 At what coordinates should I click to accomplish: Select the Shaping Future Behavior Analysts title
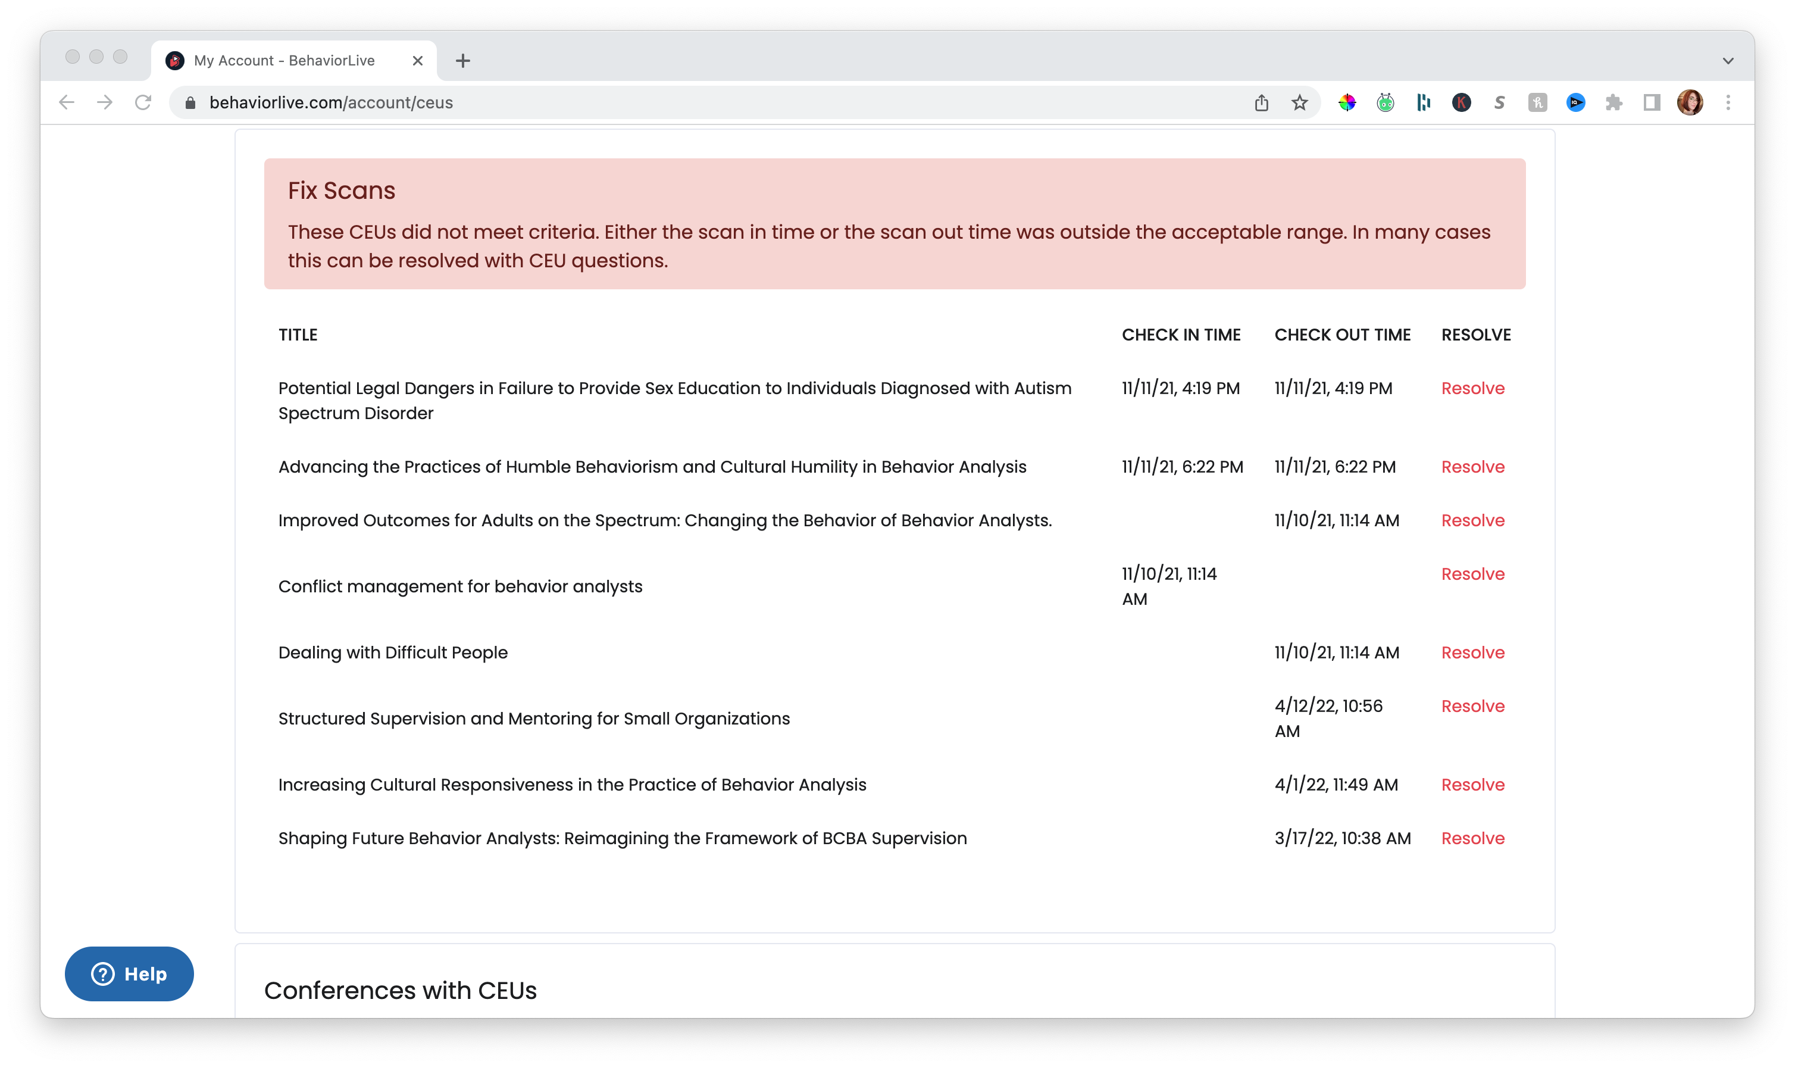(x=623, y=838)
